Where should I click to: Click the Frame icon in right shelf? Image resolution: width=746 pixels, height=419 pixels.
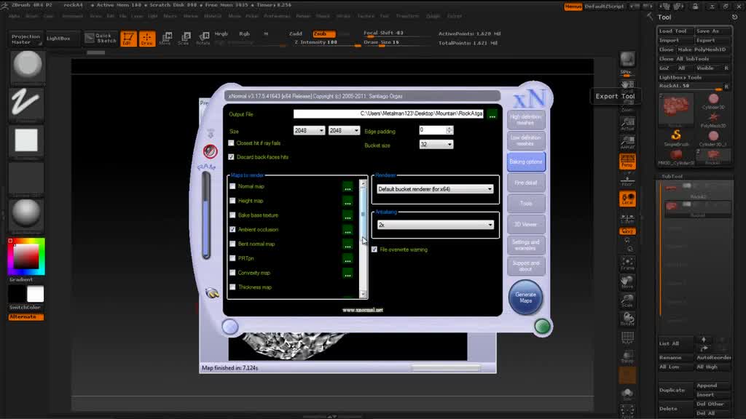coord(627,263)
